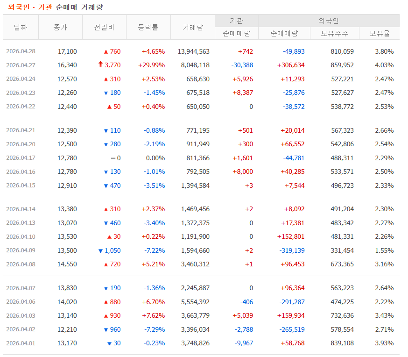
Task: Click the 외국인 group header
Action: (329, 21)
